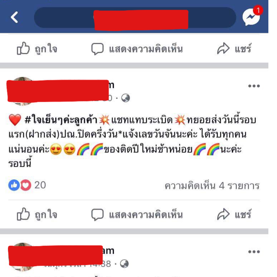
Task: Click globe privacy icon on bottom post
Action: [x=124, y=264]
